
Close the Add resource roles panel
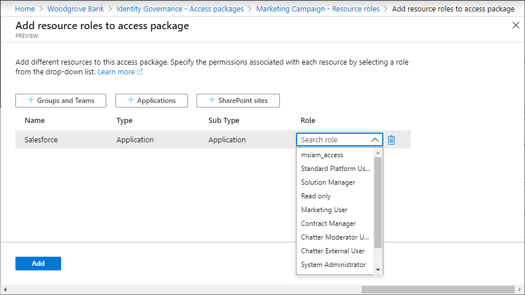coord(516,25)
